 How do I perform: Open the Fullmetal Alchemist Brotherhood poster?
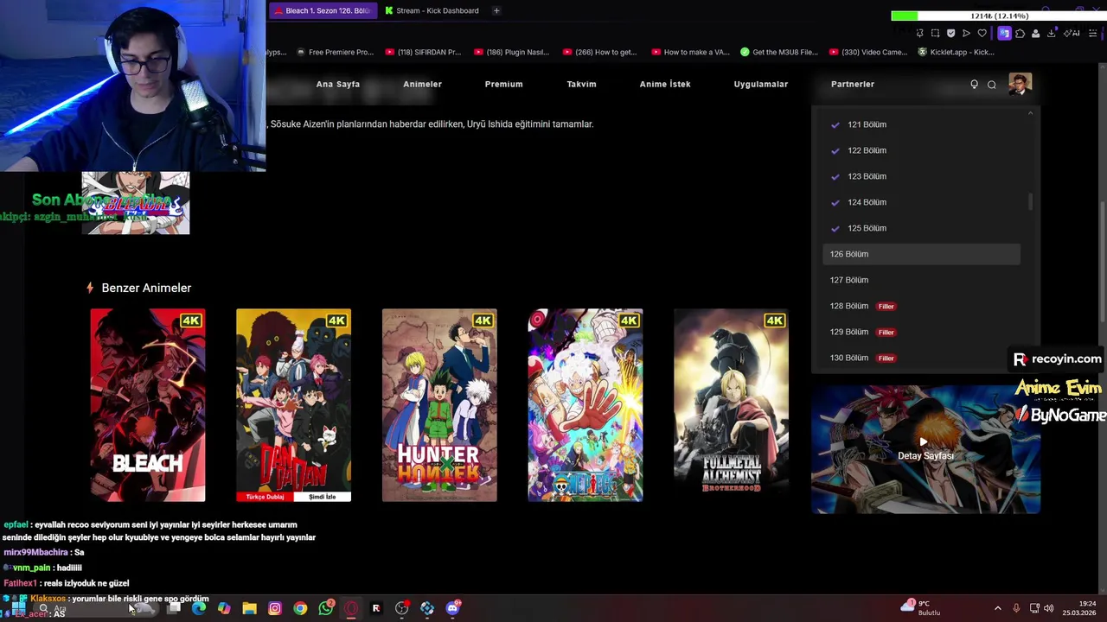[732, 405]
